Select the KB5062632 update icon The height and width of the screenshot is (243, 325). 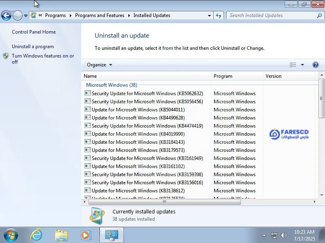(x=88, y=93)
